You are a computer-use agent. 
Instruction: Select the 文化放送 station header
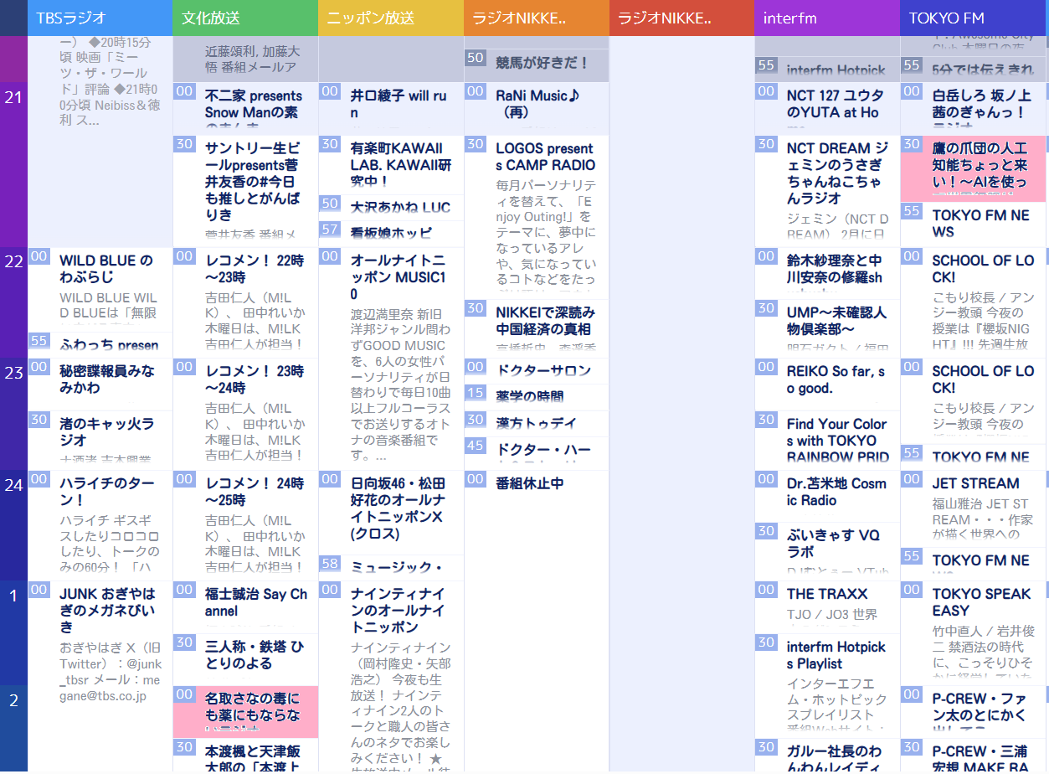(x=244, y=18)
